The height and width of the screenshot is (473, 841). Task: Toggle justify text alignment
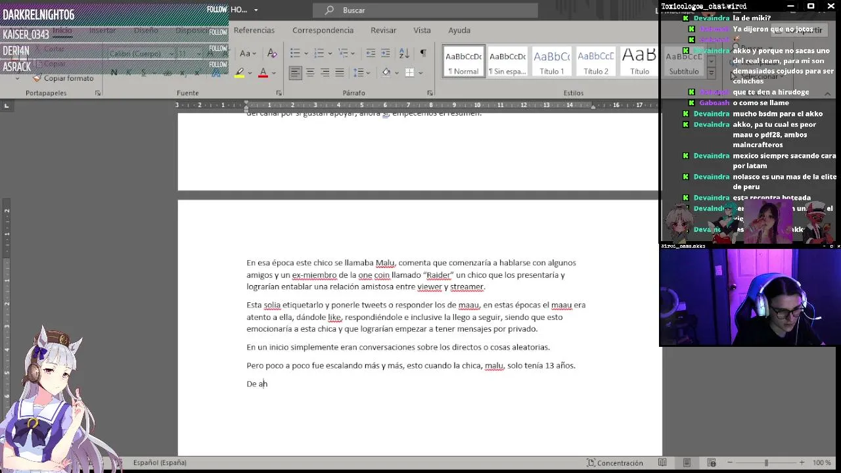pyautogui.click(x=339, y=72)
